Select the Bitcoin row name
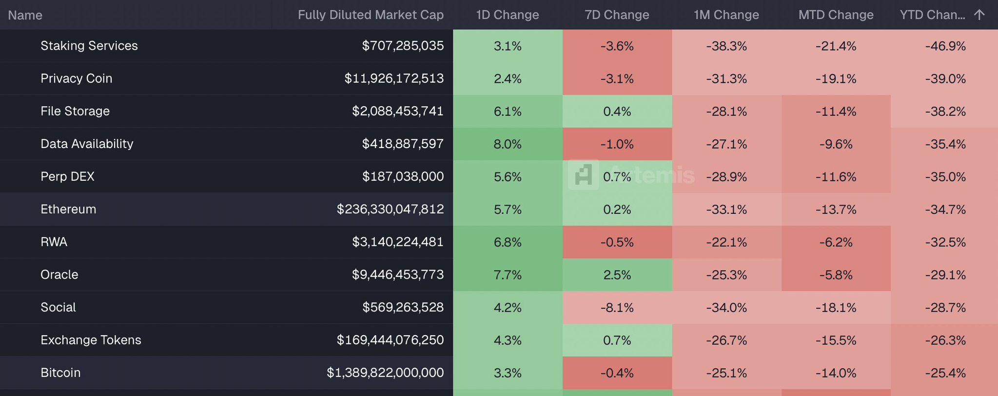998x396 pixels. tap(60, 373)
